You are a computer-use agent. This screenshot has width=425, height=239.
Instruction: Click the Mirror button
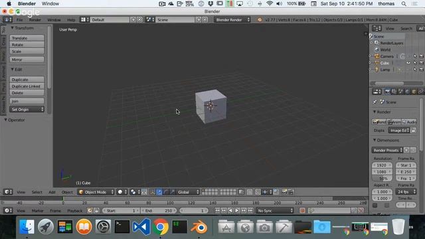(27, 60)
